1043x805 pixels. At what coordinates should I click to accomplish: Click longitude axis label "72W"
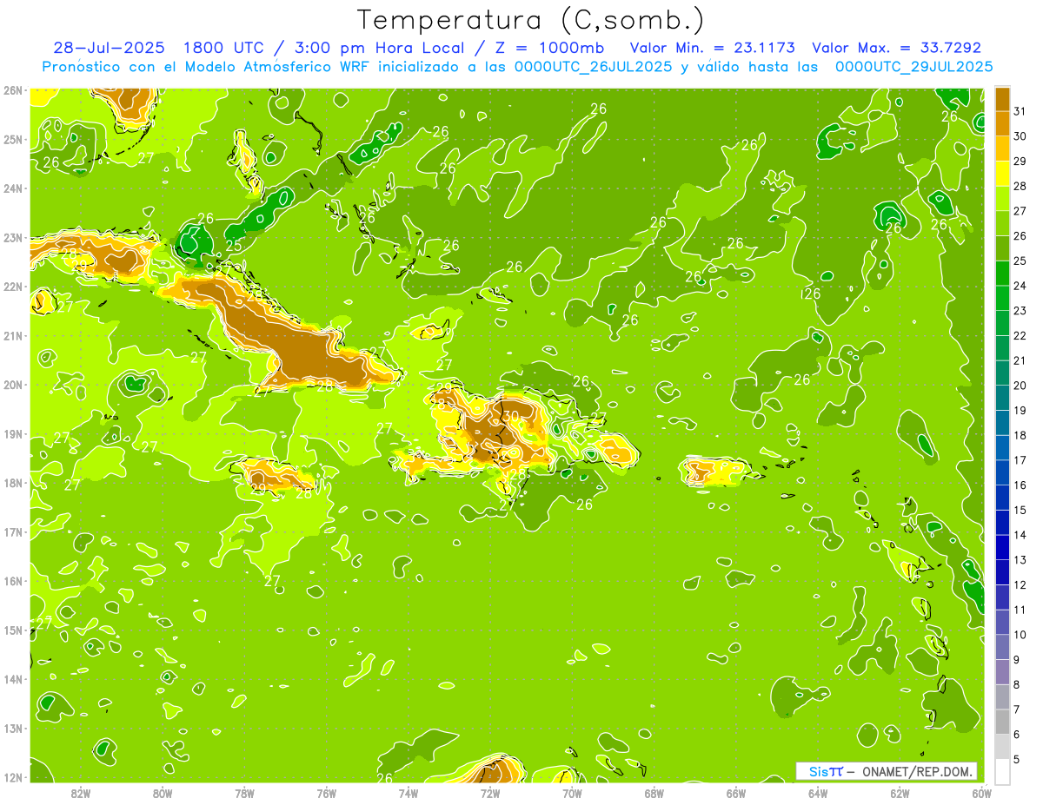coord(490,793)
